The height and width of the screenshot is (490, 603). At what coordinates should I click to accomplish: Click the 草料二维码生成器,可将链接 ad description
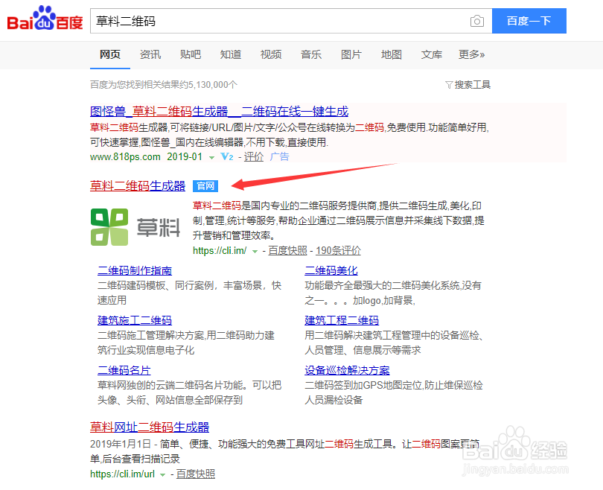289,135
